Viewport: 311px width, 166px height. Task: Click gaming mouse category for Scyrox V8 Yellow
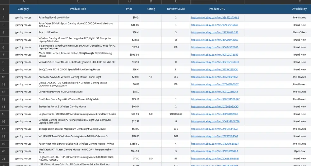click(23, 33)
